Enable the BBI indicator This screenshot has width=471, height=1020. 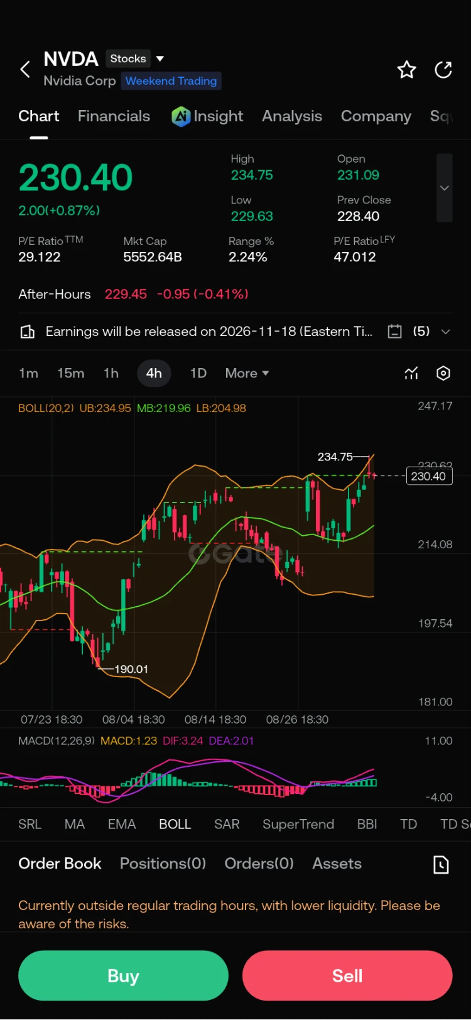(367, 824)
